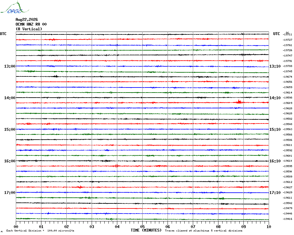Screen dimensions: 294x235
Task: Click the DC value -19629
Action: tap(287, 192)
